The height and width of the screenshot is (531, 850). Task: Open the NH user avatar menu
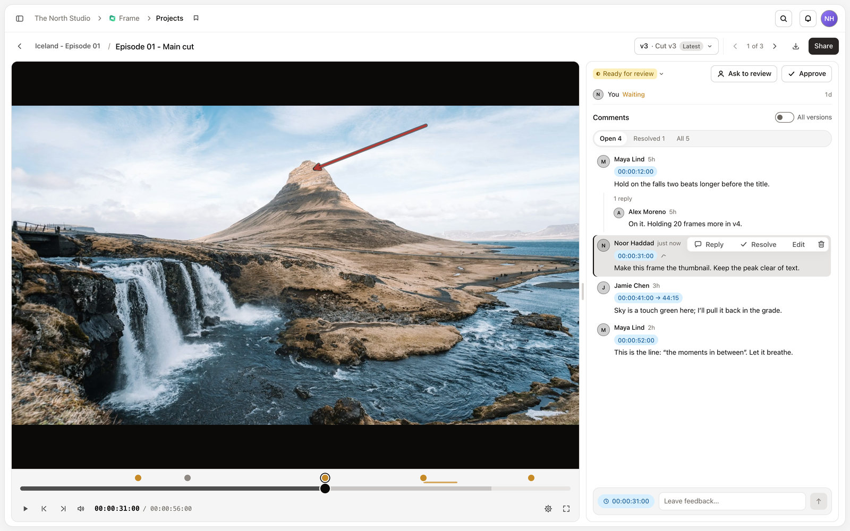tap(829, 19)
